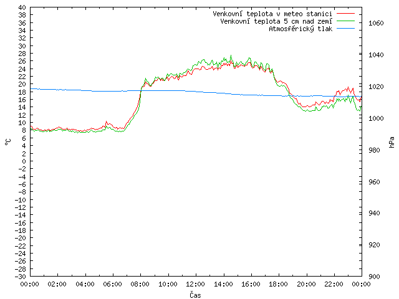This screenshot has width=399, height=299.
Task: Click the temperature label '-20'
Action: (x=21, y=238)
